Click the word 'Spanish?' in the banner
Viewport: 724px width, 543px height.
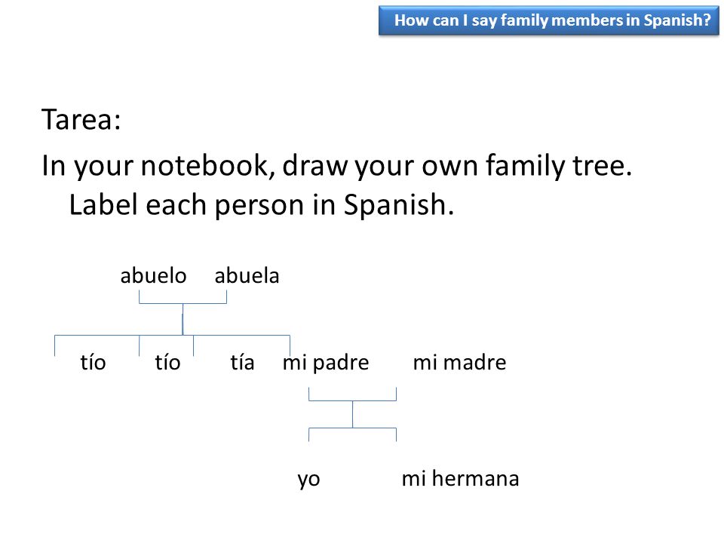pyautogui.click(x=677, y=20)
